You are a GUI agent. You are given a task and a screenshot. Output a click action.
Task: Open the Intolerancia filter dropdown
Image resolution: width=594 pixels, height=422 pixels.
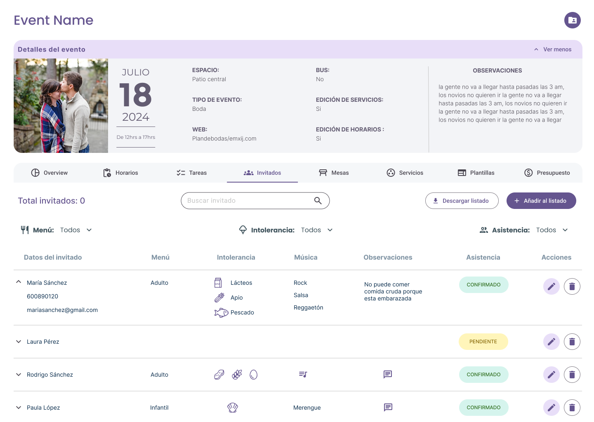point(316,230)
